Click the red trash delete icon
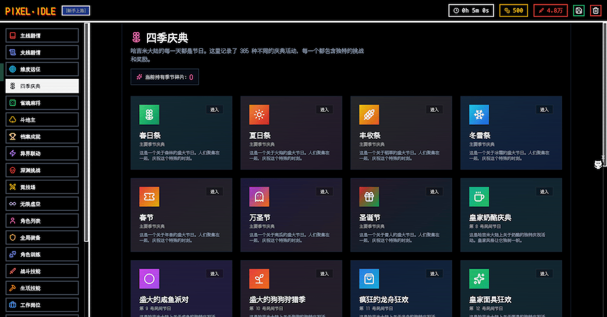Screen dimensions: 607x317 [595, 10]
